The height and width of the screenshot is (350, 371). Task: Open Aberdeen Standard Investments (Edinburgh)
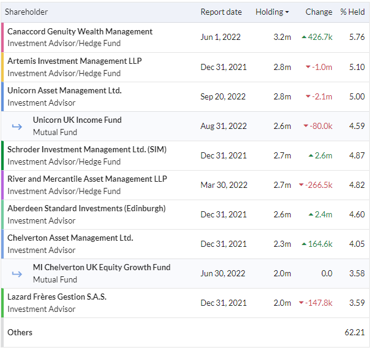tap(87, 208)
